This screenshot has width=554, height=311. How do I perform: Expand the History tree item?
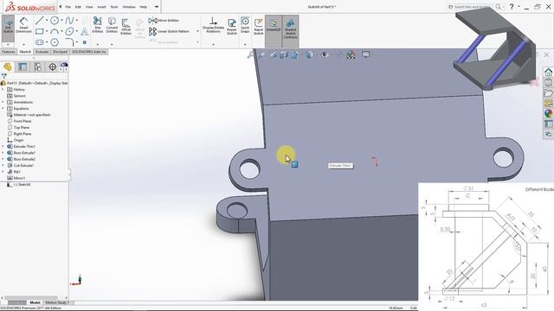click(3, 90)
